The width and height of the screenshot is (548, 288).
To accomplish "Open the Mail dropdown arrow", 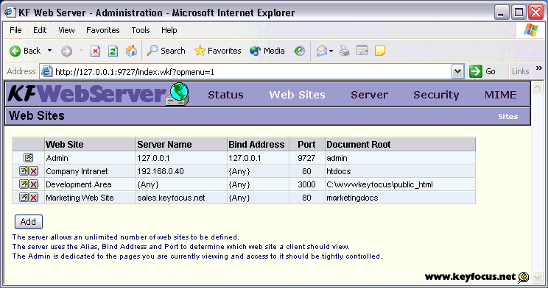I will (331, 51).
